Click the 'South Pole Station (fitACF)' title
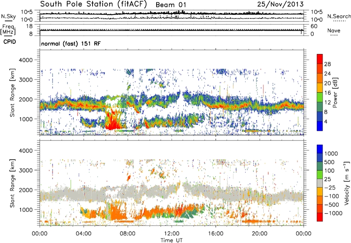Viewport: 351px width, 243px height. coord(93,4)
